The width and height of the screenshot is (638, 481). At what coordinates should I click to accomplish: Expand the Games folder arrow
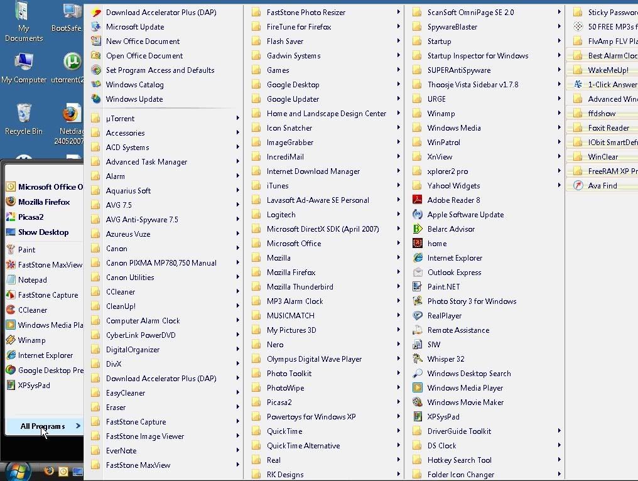(x=398, y=70)
